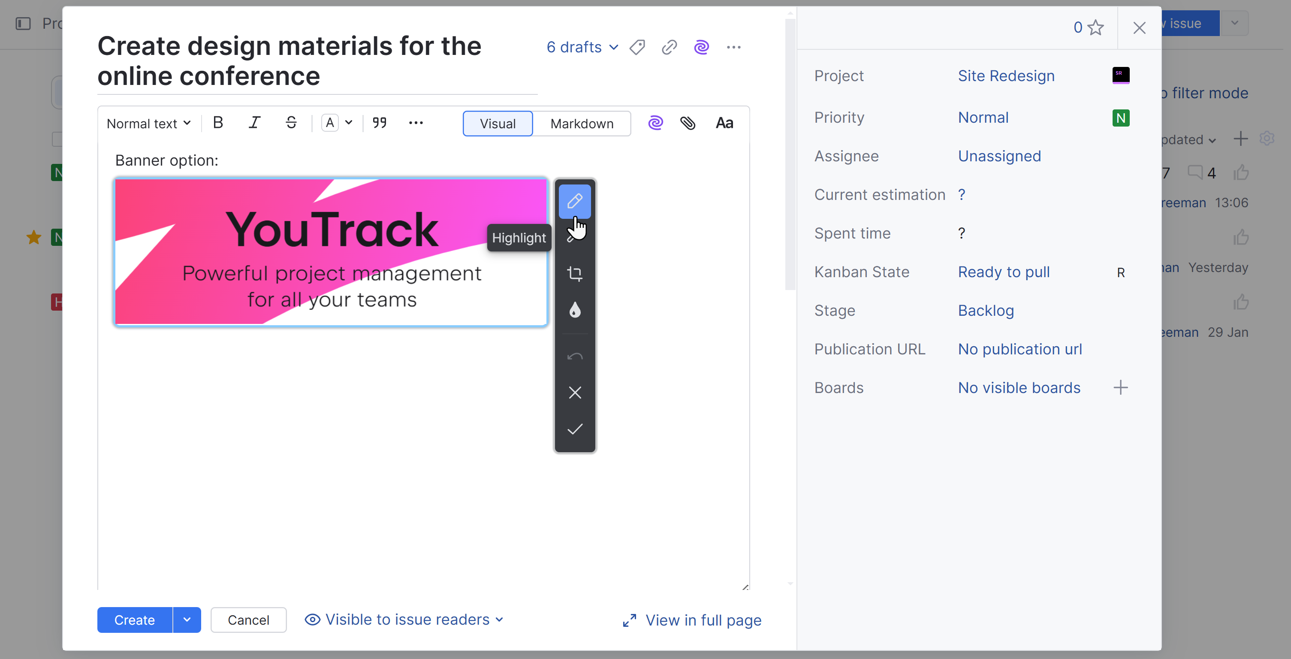Confirm image edits with the checkmark
Screen dimensions: 1291x659
click(574, 429)
